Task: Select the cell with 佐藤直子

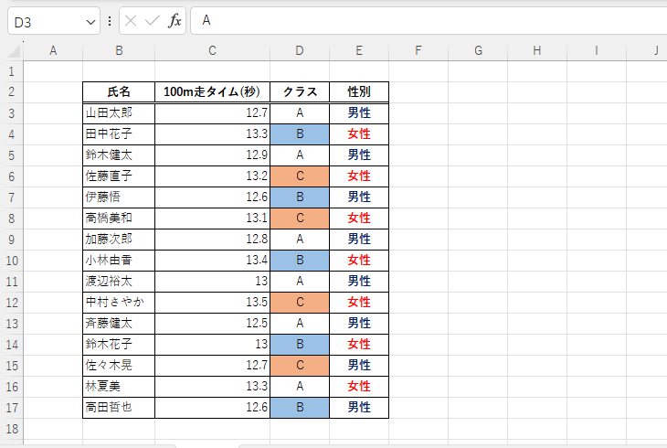Action: click(119, 176)
